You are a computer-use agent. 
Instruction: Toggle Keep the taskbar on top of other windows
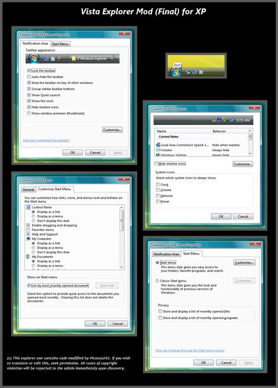(29, 83)
